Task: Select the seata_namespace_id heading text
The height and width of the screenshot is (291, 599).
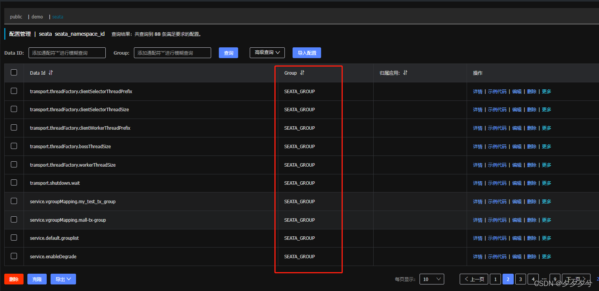Action: click(x=80, y=34)
